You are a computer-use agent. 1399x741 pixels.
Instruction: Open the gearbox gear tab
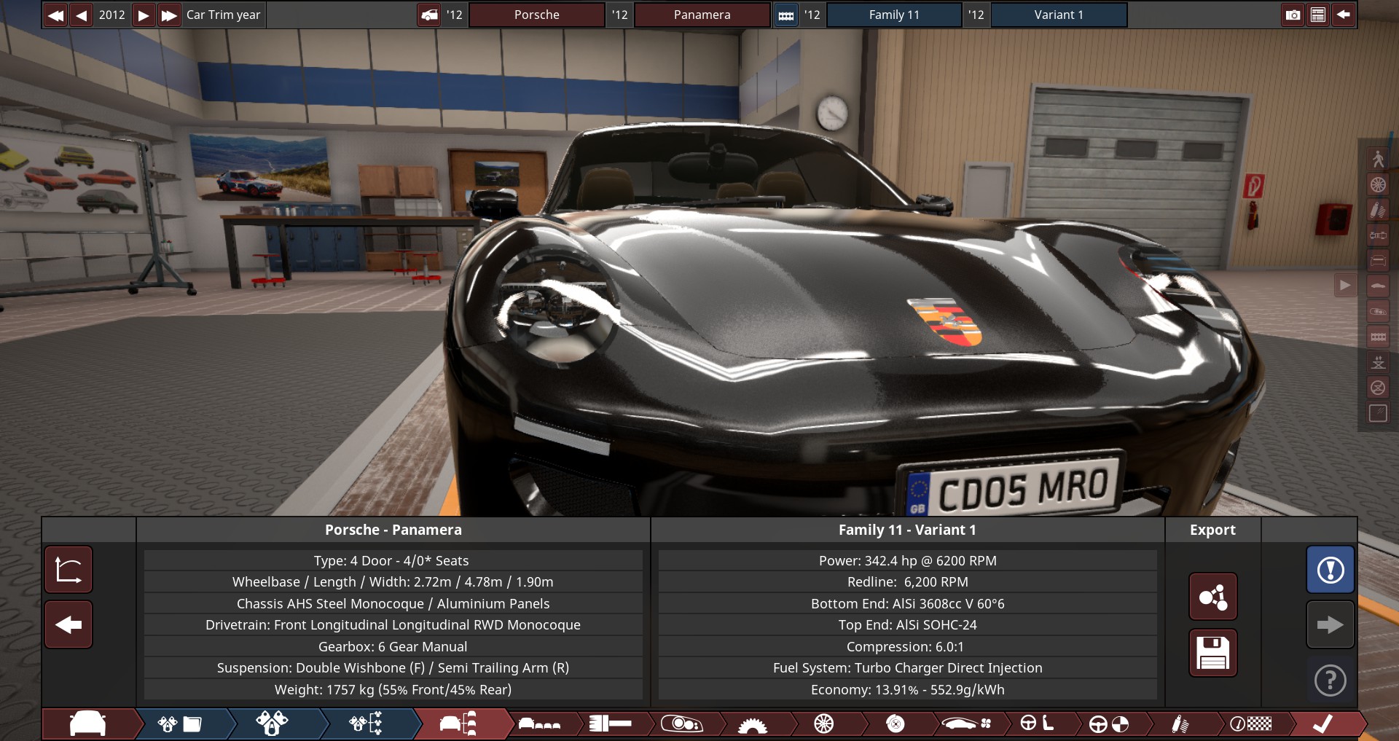(x=753, y=724)
